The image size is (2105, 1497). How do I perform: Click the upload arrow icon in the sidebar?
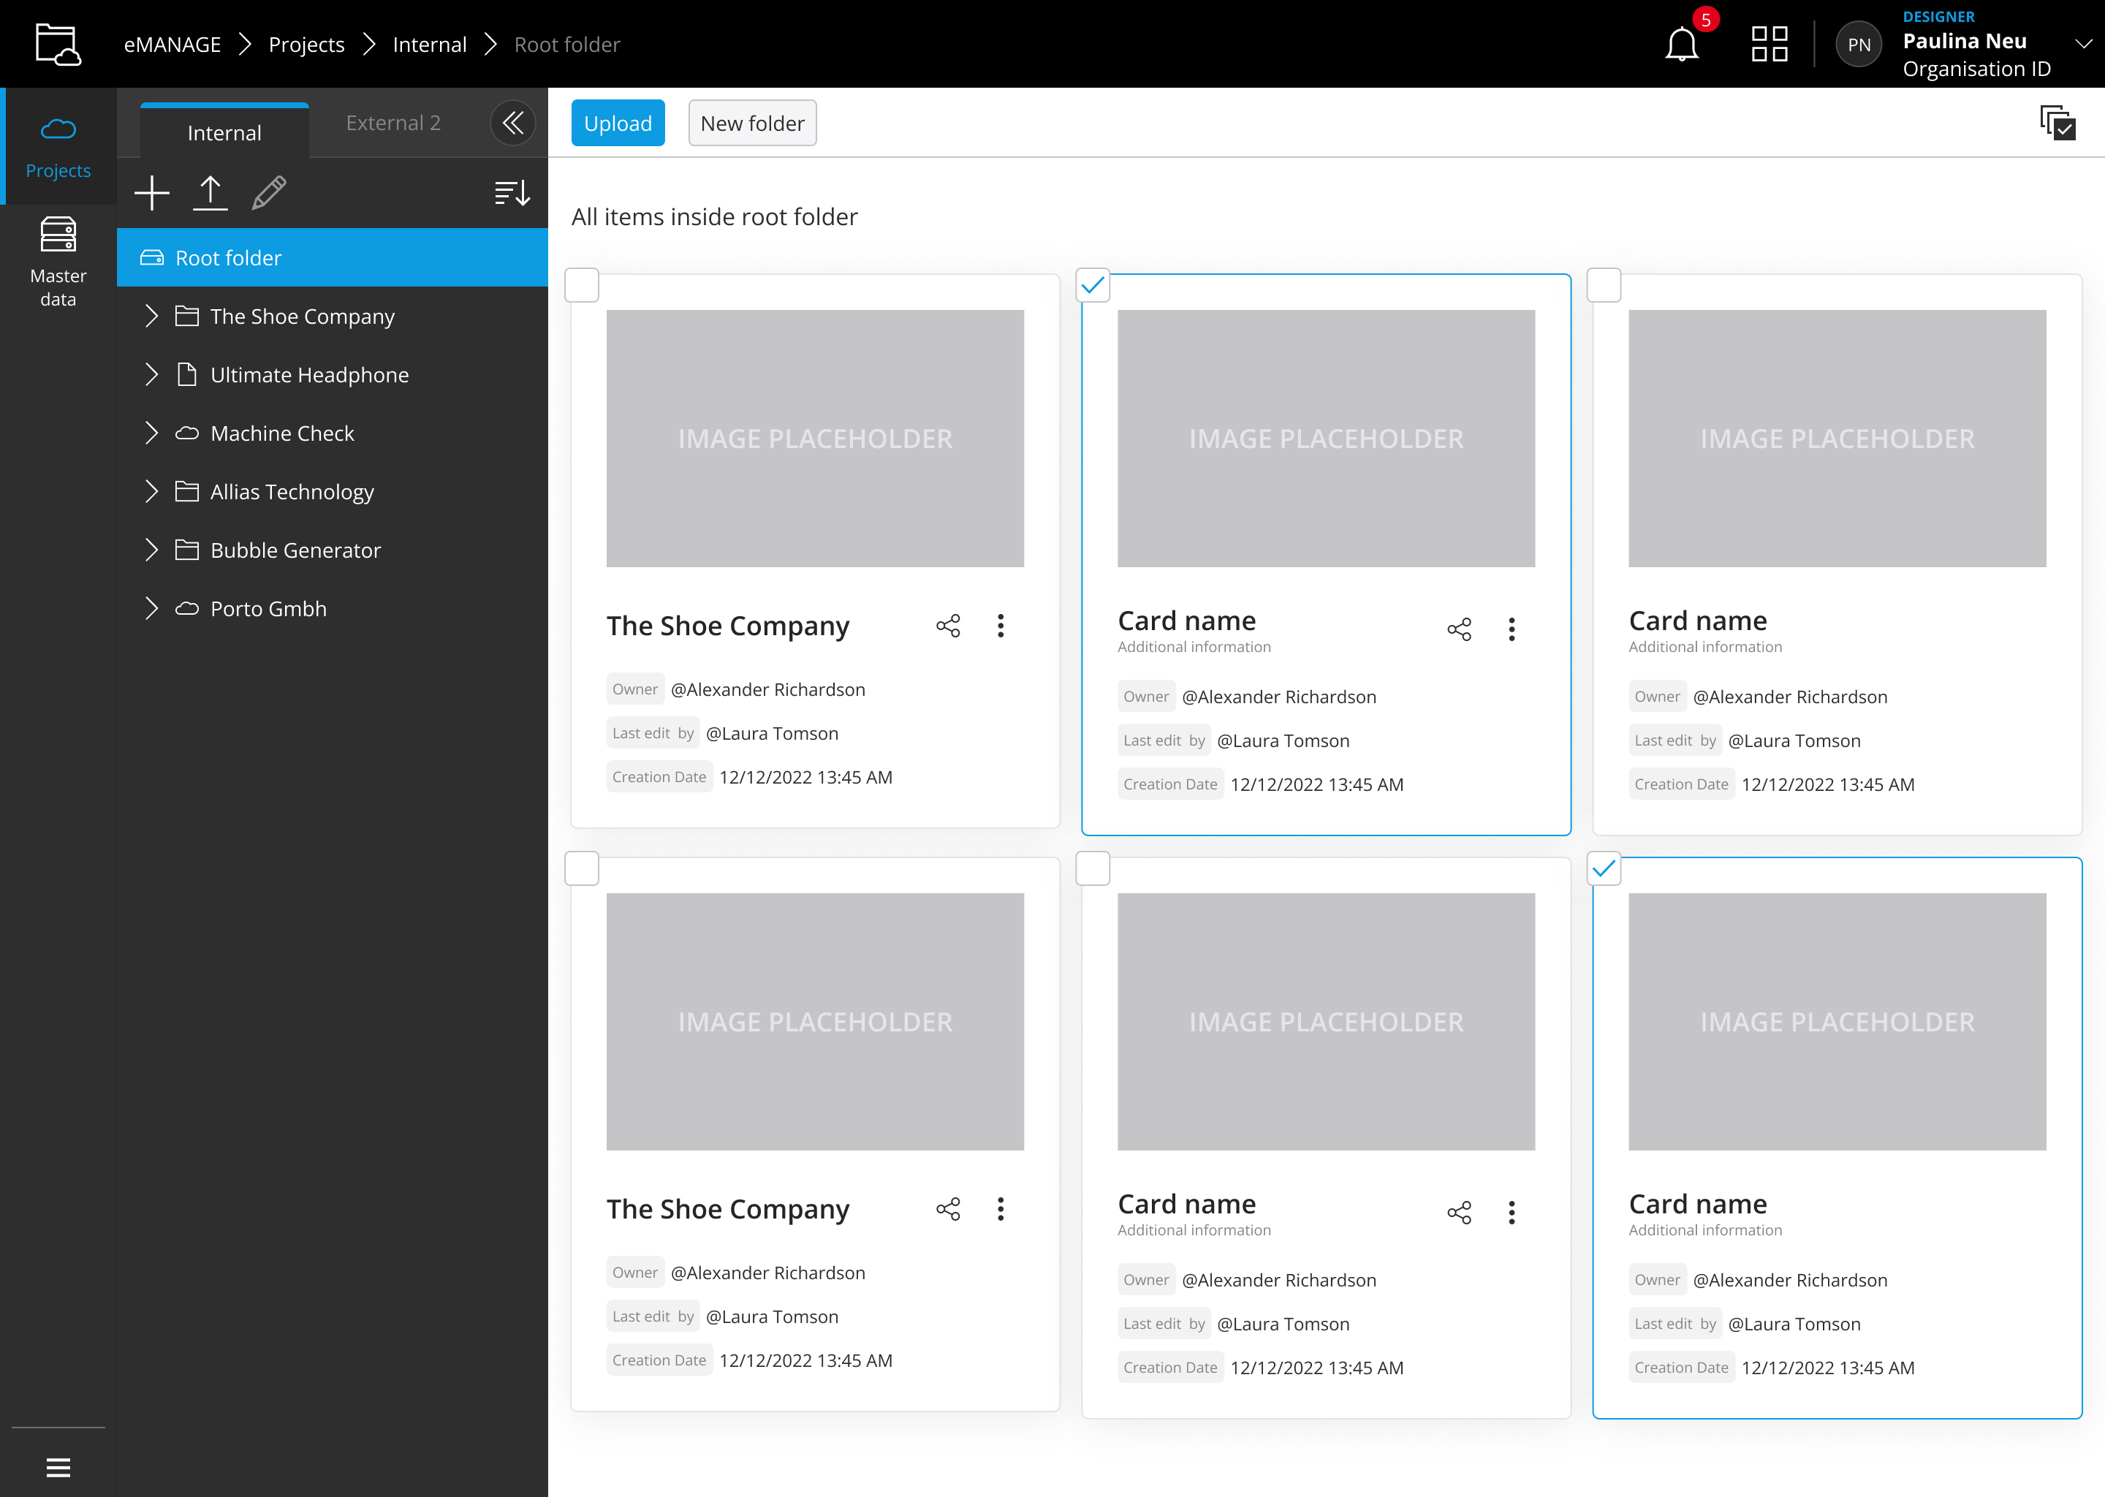click(210, 193)
